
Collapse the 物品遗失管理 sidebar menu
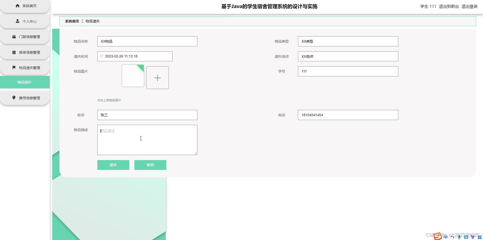pyautogui.click(x=25, y=68)
